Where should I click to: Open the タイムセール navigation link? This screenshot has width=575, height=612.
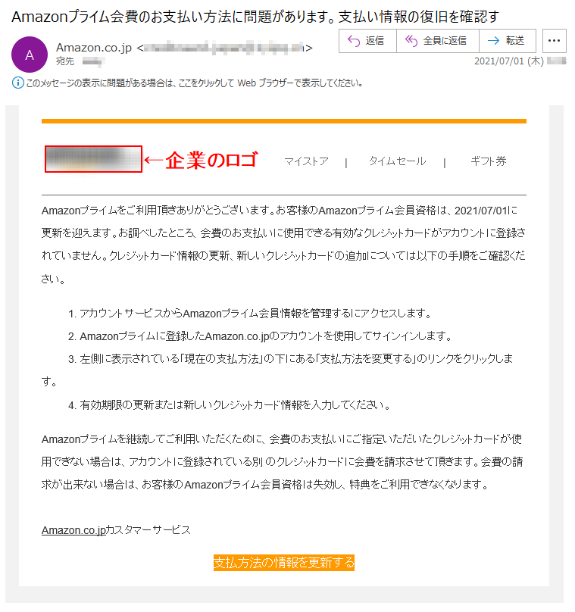point(398,161)
